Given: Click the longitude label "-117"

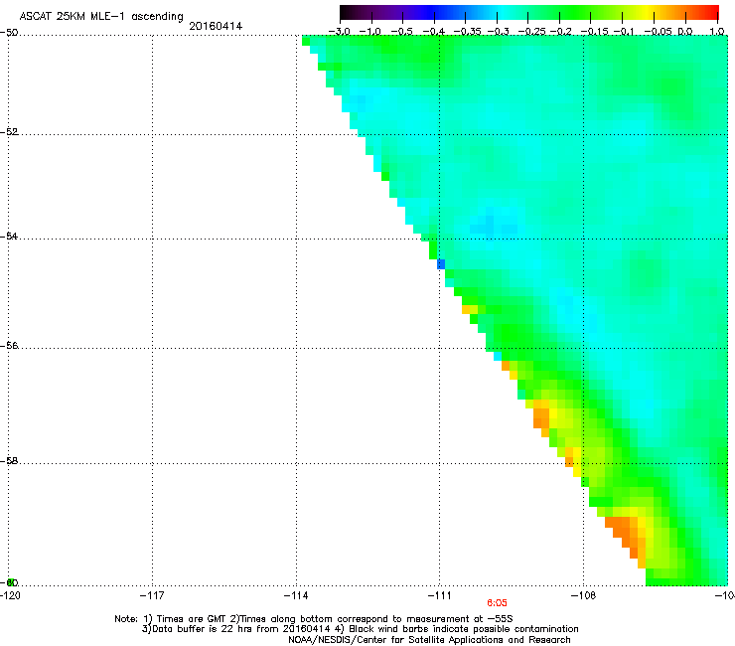Looking at the screenshot, I should (x=152, y=595).
